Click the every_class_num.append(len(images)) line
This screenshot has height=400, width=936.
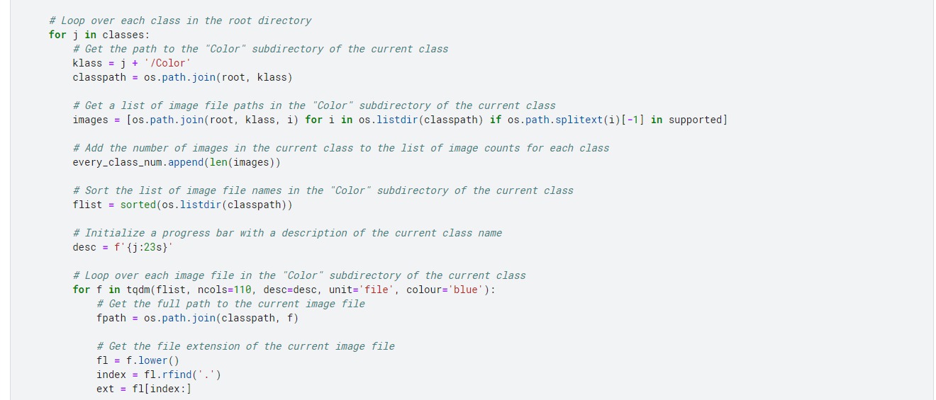[x=177, y=162]
